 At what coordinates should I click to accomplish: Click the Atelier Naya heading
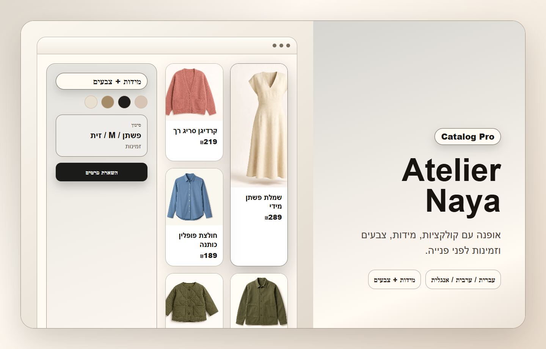coord(451,185)
